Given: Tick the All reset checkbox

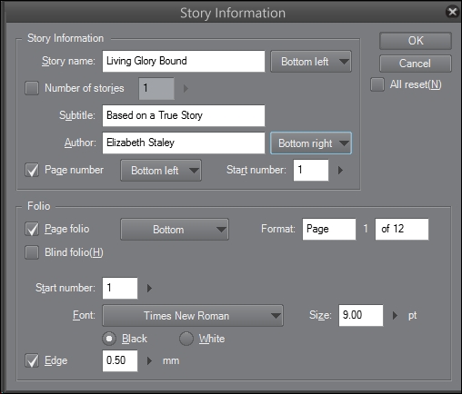Looking at the screenshot, I should (x=377, y=84).
